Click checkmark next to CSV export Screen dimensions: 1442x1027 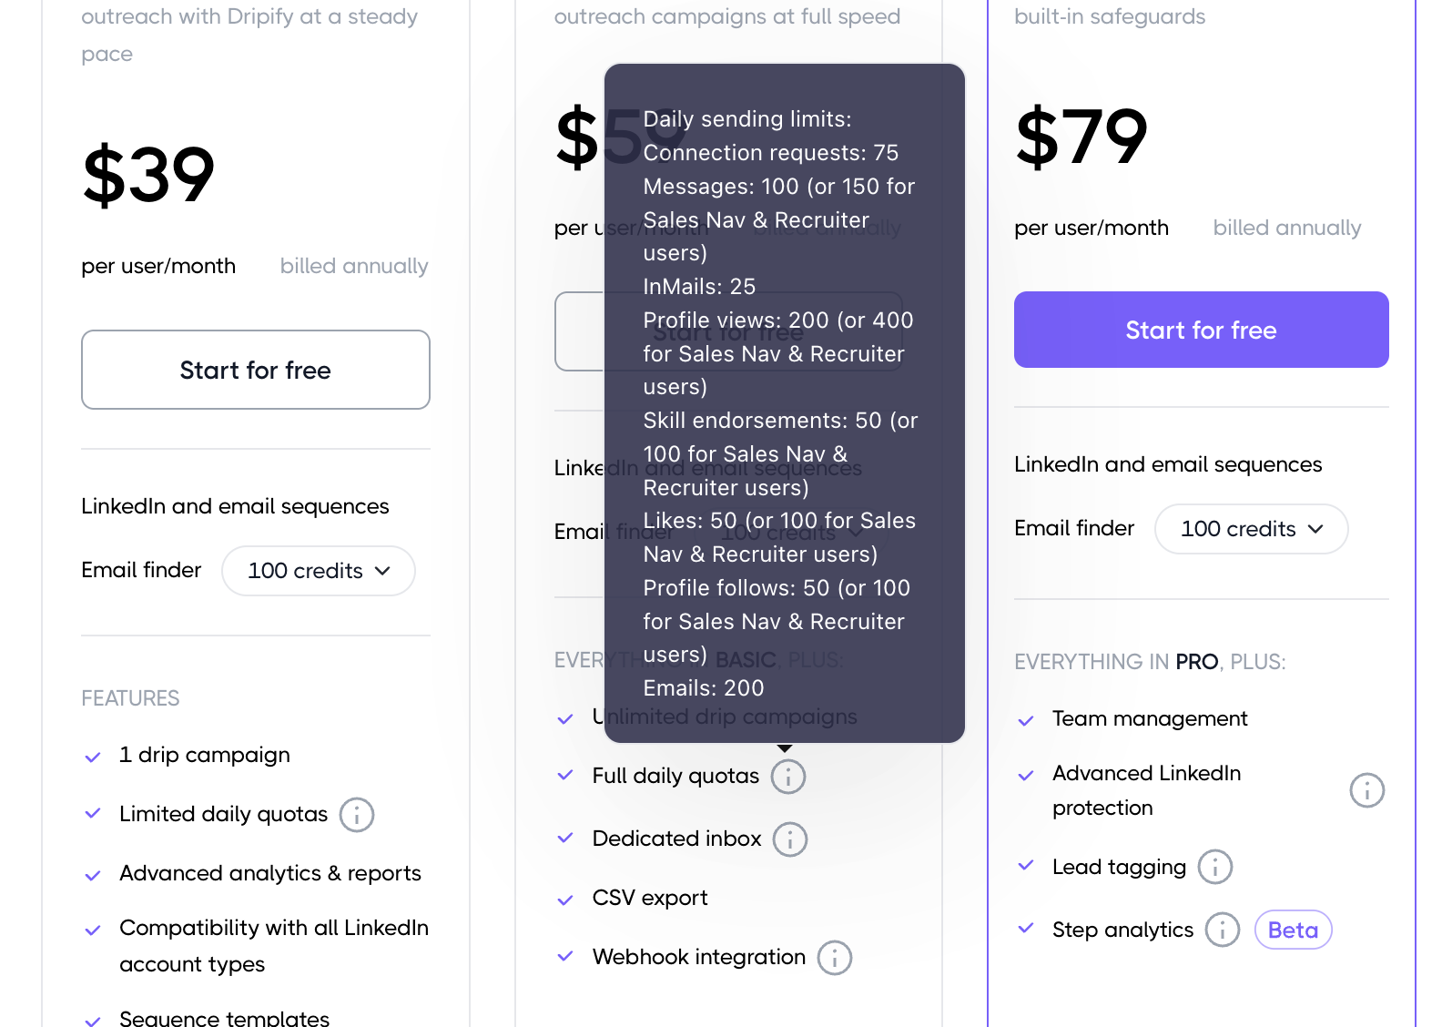(x=565, y=900)
